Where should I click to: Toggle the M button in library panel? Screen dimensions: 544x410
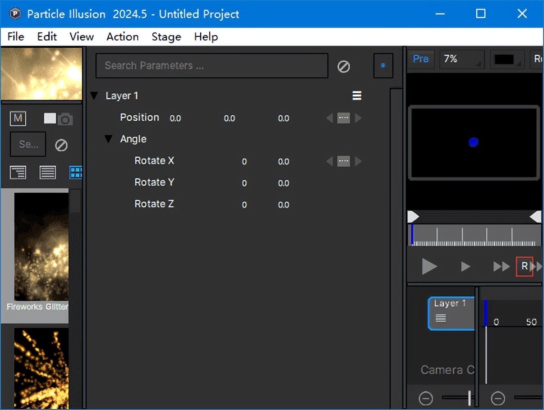[x=18, y=118]
